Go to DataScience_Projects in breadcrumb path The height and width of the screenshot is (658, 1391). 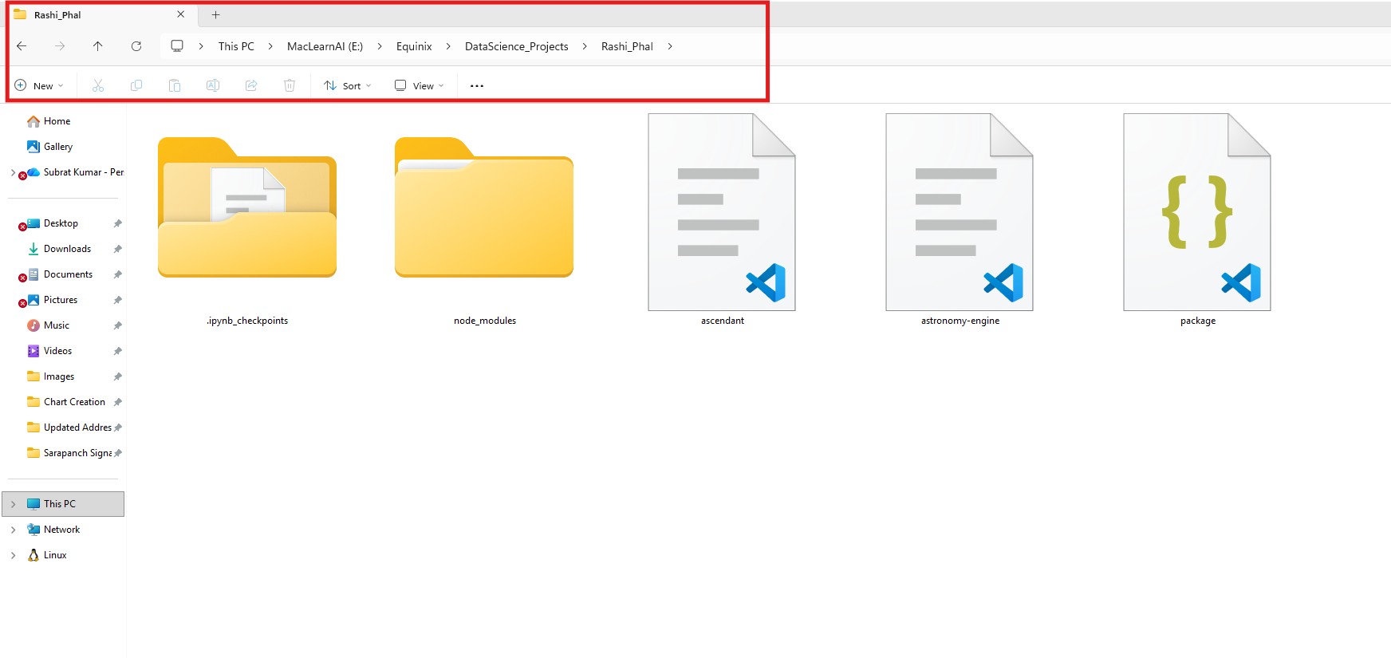tap(516, 46)
